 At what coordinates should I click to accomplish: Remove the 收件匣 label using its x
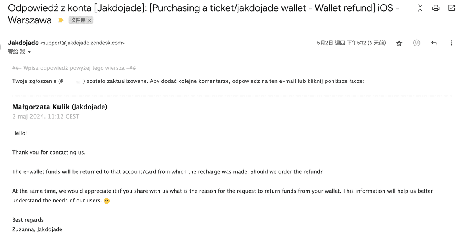pyautogui.click(x=90, y=21)
